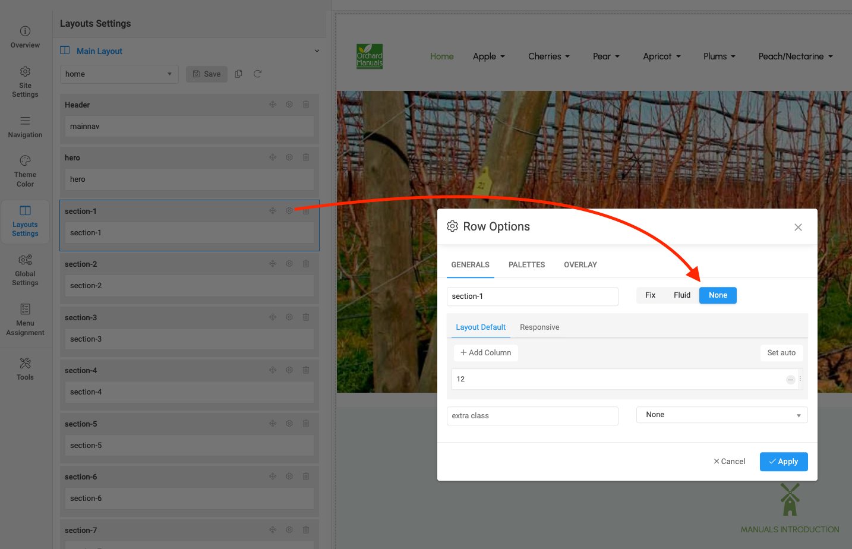Collapse the Main Layout chevron
Viewport: 852px width, 549px height.
coord(317,51)
